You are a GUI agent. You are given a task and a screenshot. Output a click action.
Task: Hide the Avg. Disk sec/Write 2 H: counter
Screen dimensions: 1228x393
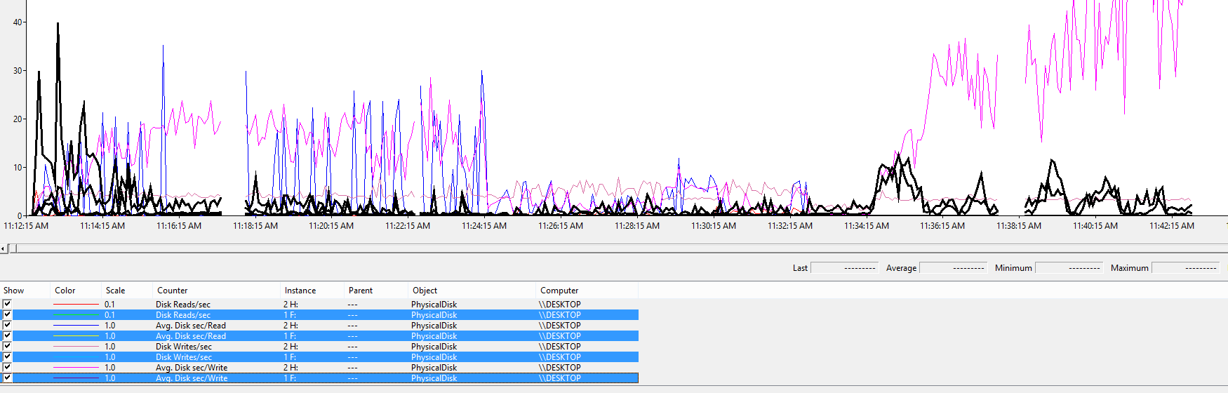pyautogui.click(x=7, y=367)
